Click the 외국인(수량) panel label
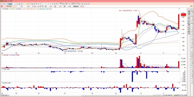The image size is (194, 97). click(7, 83)
